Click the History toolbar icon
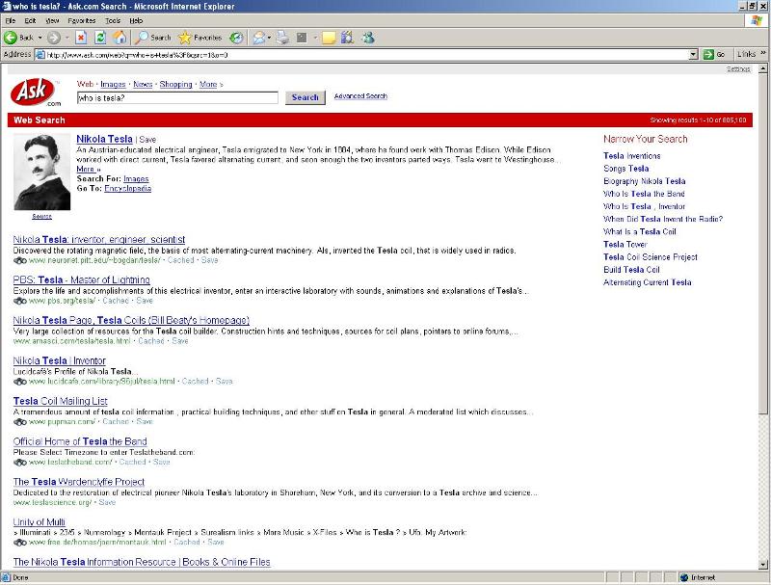 coord(235,38)
